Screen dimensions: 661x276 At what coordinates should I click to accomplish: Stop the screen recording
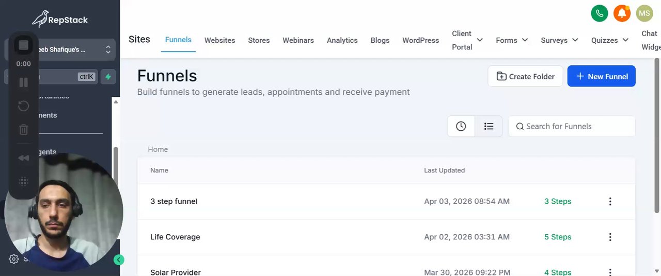(x=23, y=45)
